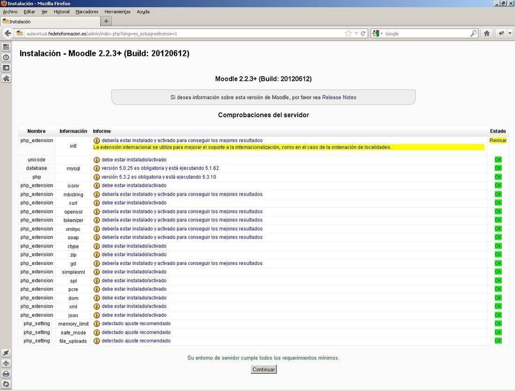Open the Ver menu
Viewport: 515px width, 391px height.
click(44, 12)
